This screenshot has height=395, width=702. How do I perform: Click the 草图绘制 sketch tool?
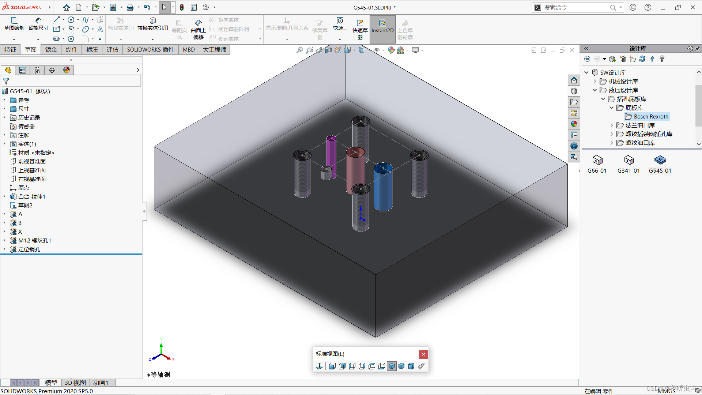tap(14, 24)
